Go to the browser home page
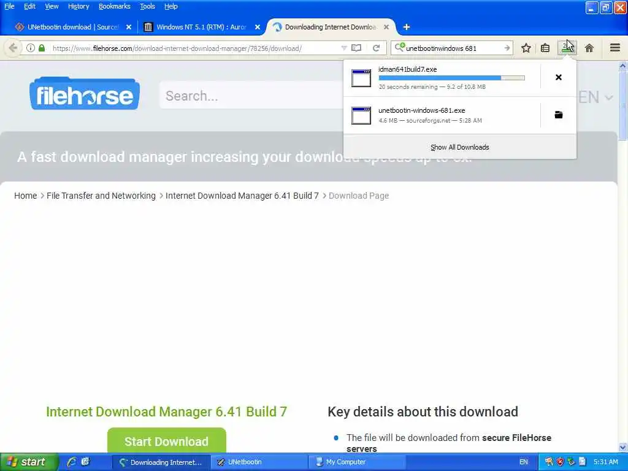628x471 pixels. point(589,48)
